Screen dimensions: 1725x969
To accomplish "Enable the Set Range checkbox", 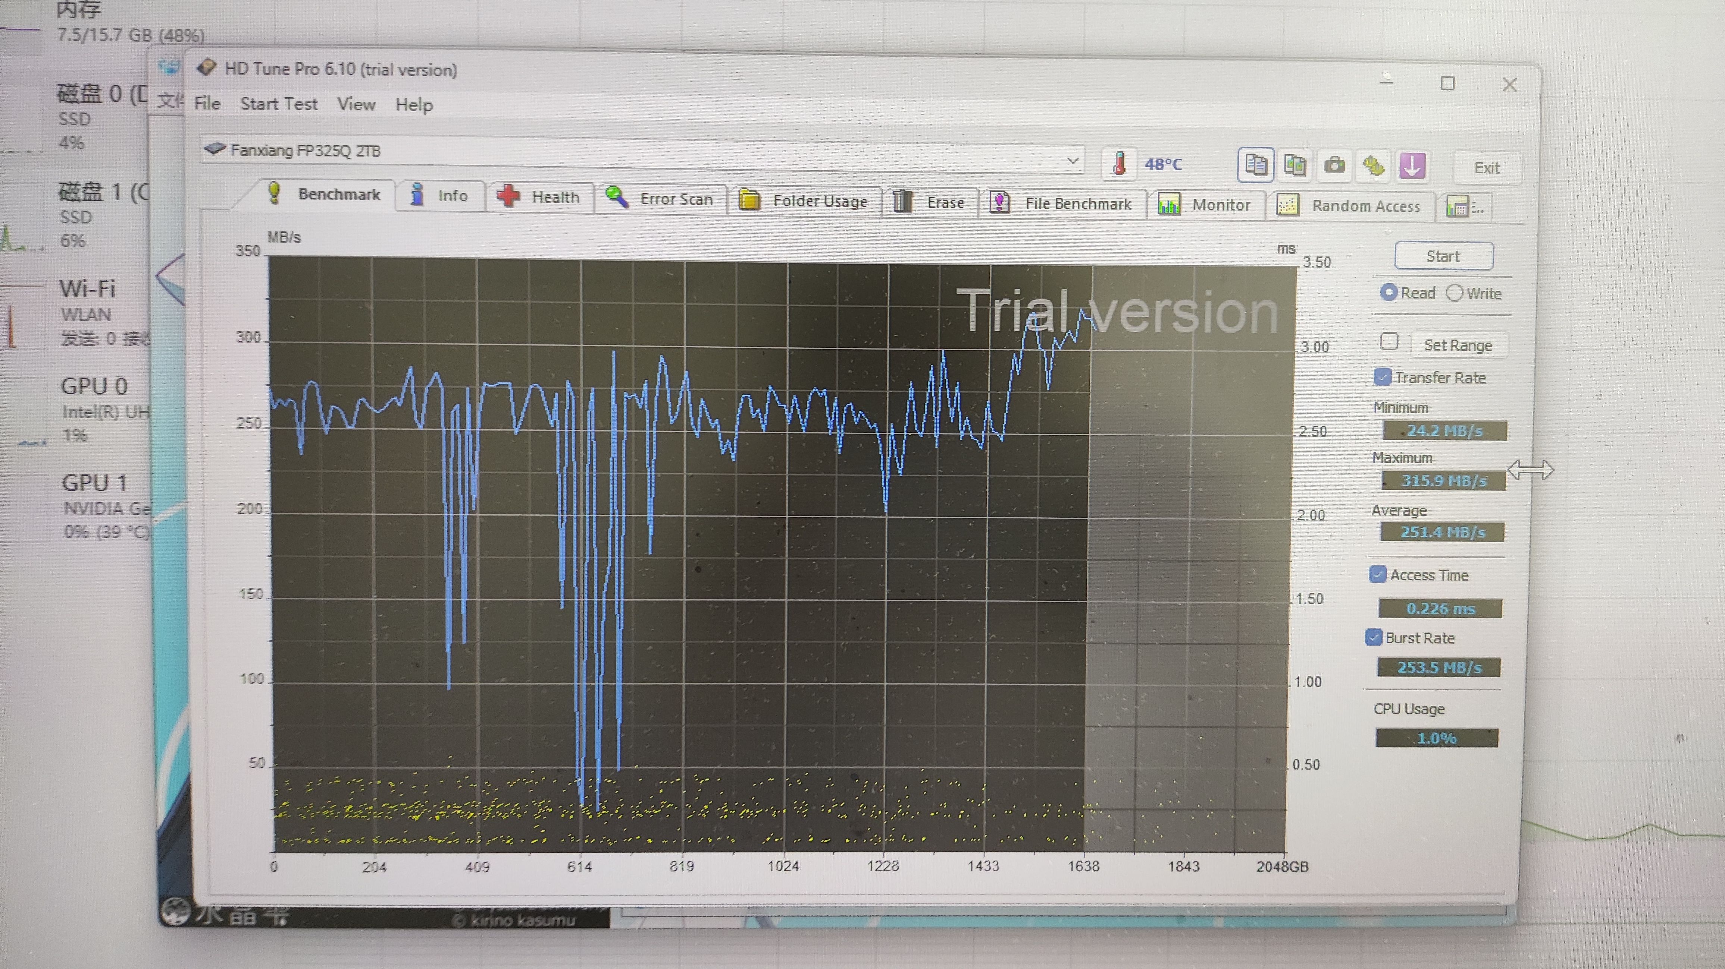I will [1389, 342].
